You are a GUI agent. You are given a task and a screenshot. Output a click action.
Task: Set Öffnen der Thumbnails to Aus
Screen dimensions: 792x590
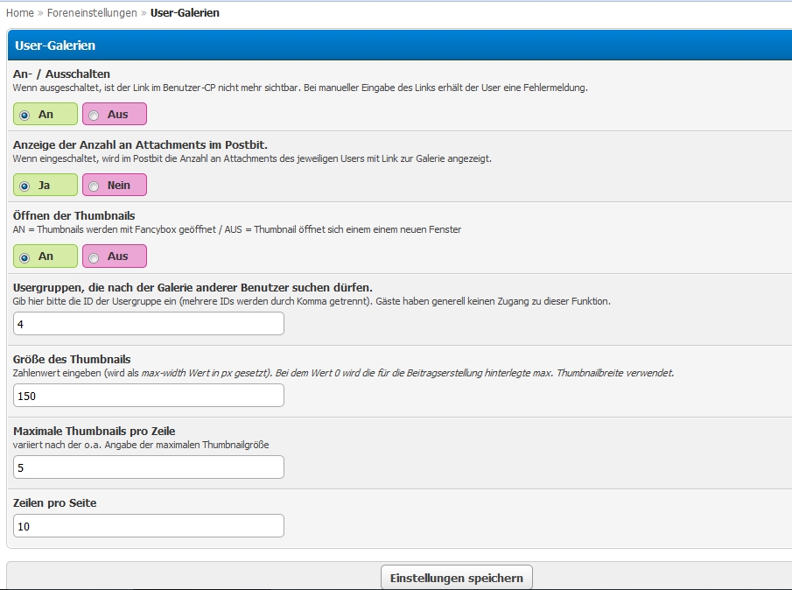coord(115,256)
